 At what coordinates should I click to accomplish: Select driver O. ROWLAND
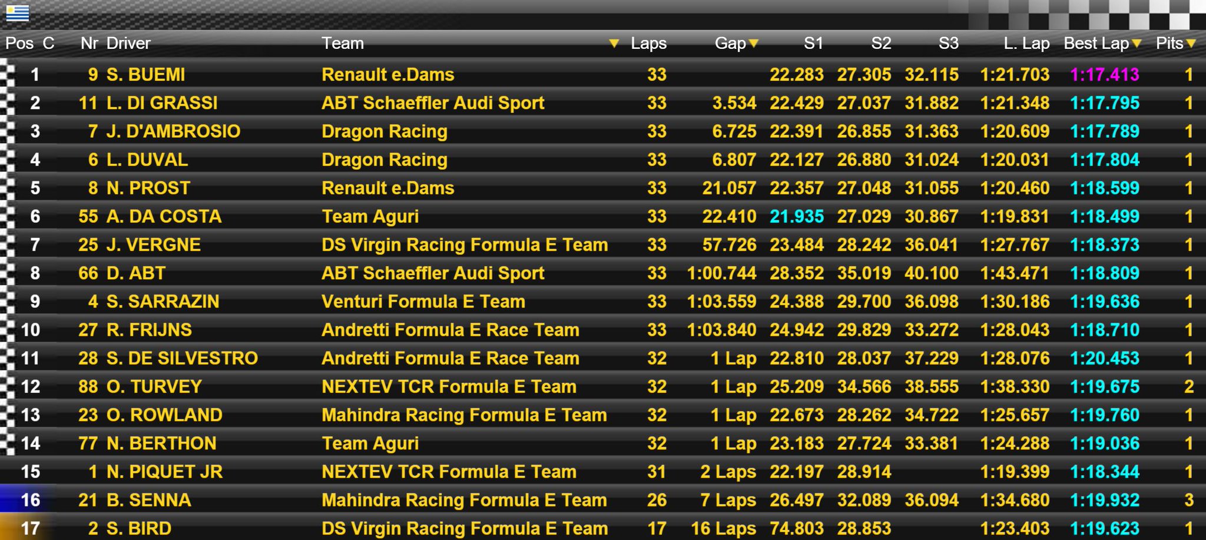coord(164,415)
